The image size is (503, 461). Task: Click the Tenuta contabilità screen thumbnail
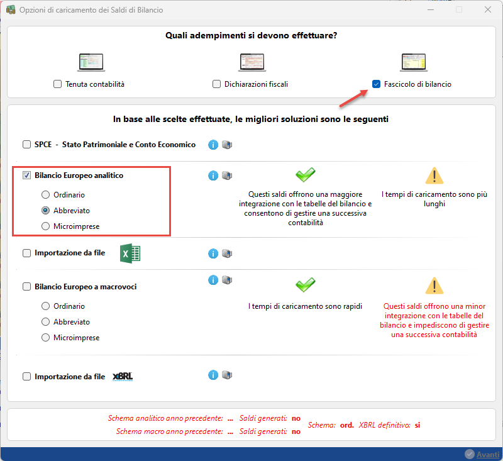click(91, 62)
